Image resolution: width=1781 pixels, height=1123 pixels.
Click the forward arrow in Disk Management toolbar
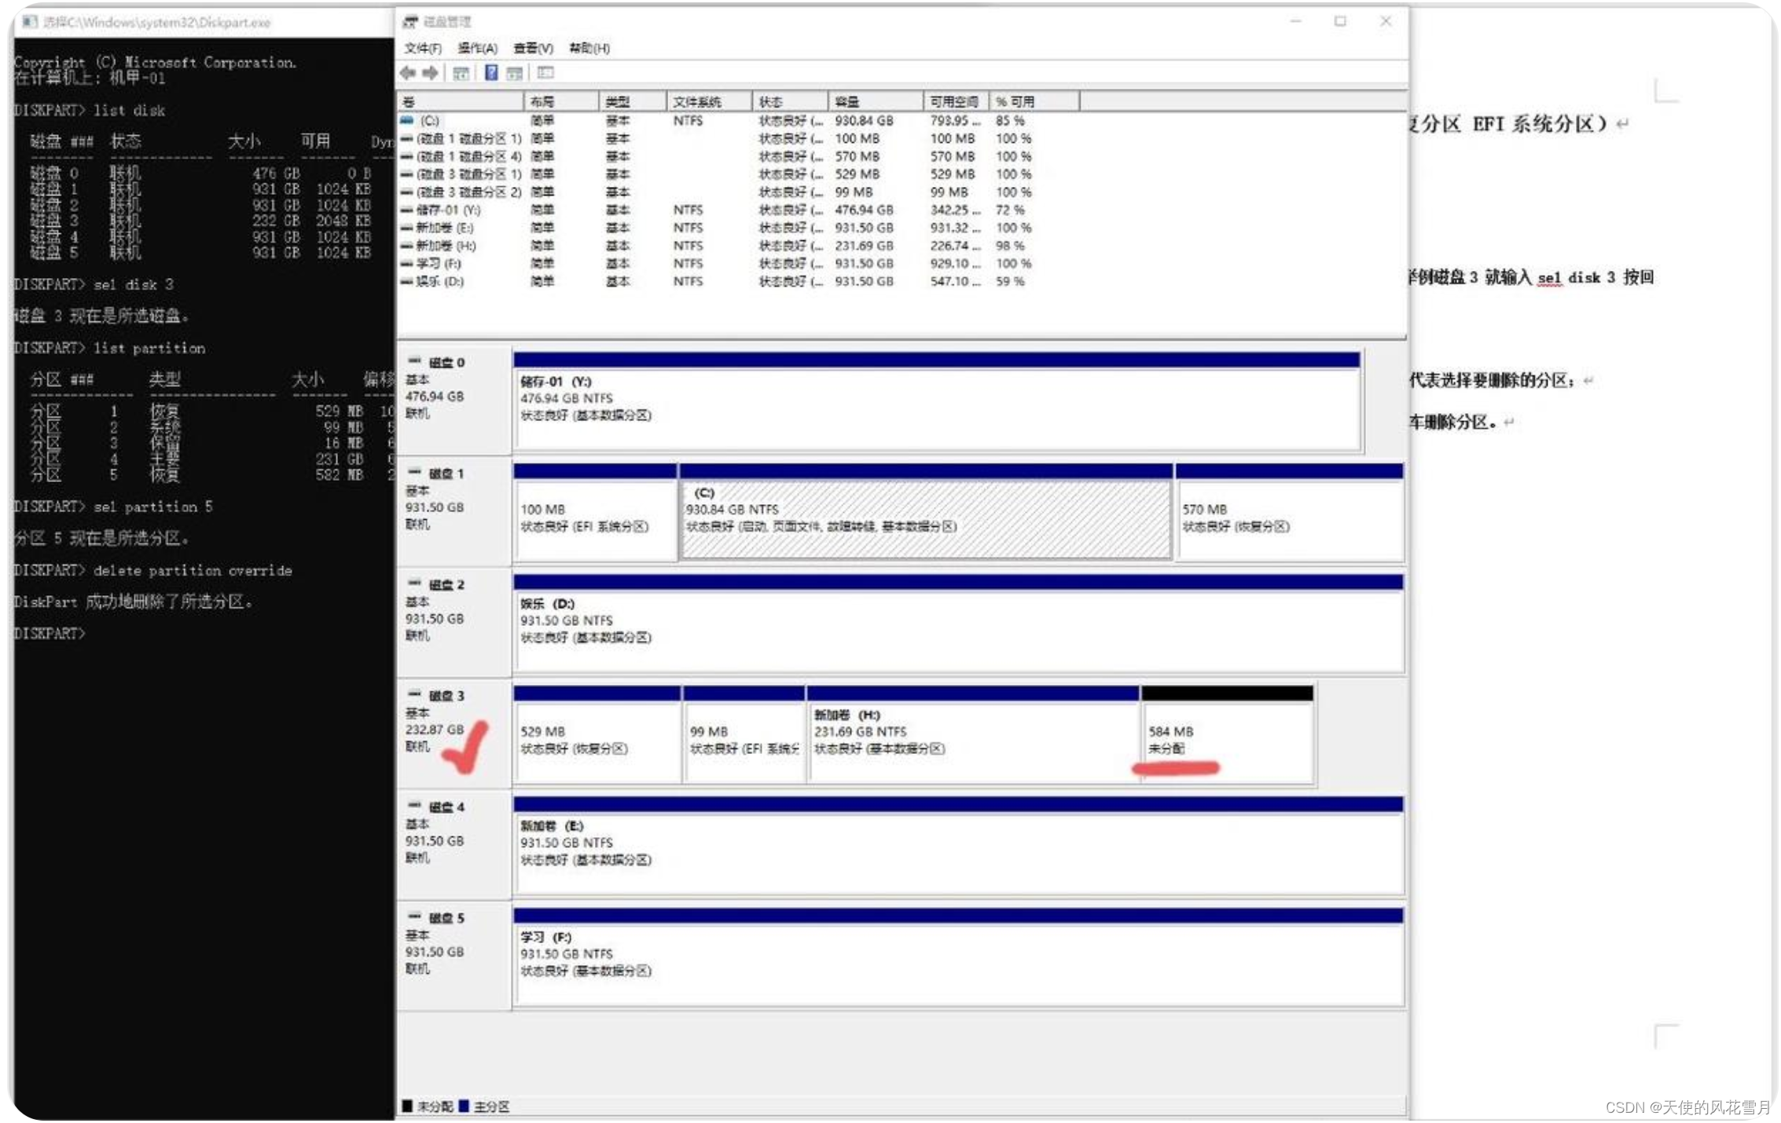[x=430, y=73]
